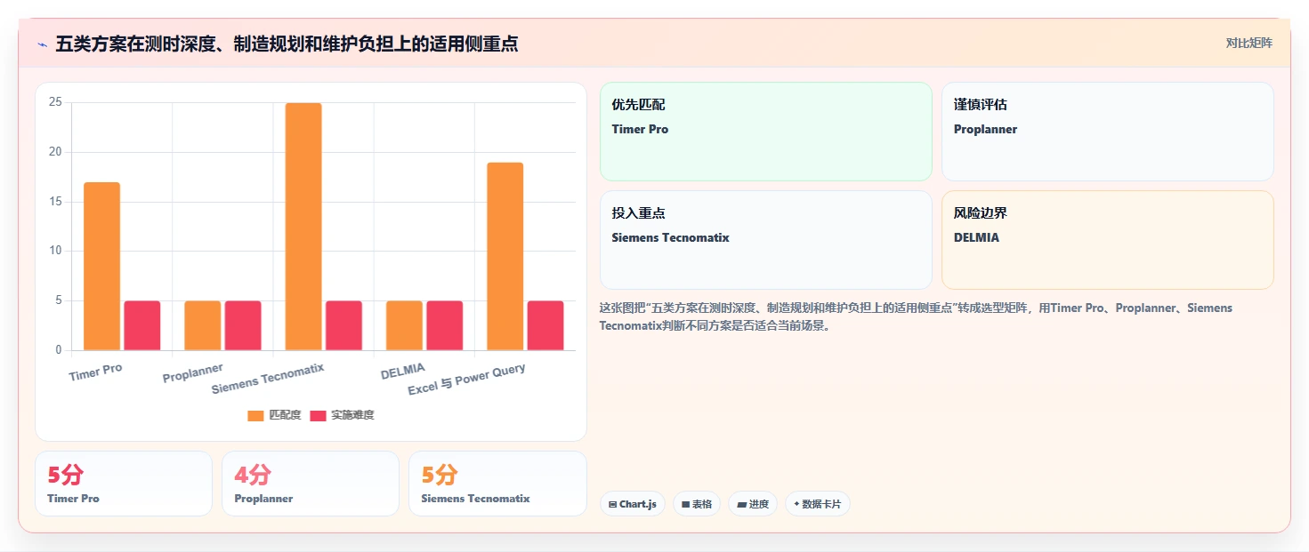Click the Timer Pro x-axis label
The height and width of the screenshot is (552, 1309).
[x=96, y=372]
